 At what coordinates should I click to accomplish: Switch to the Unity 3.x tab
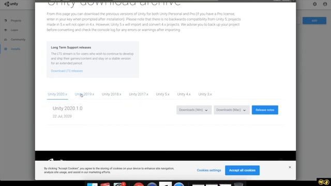click(x=205, y=94)
